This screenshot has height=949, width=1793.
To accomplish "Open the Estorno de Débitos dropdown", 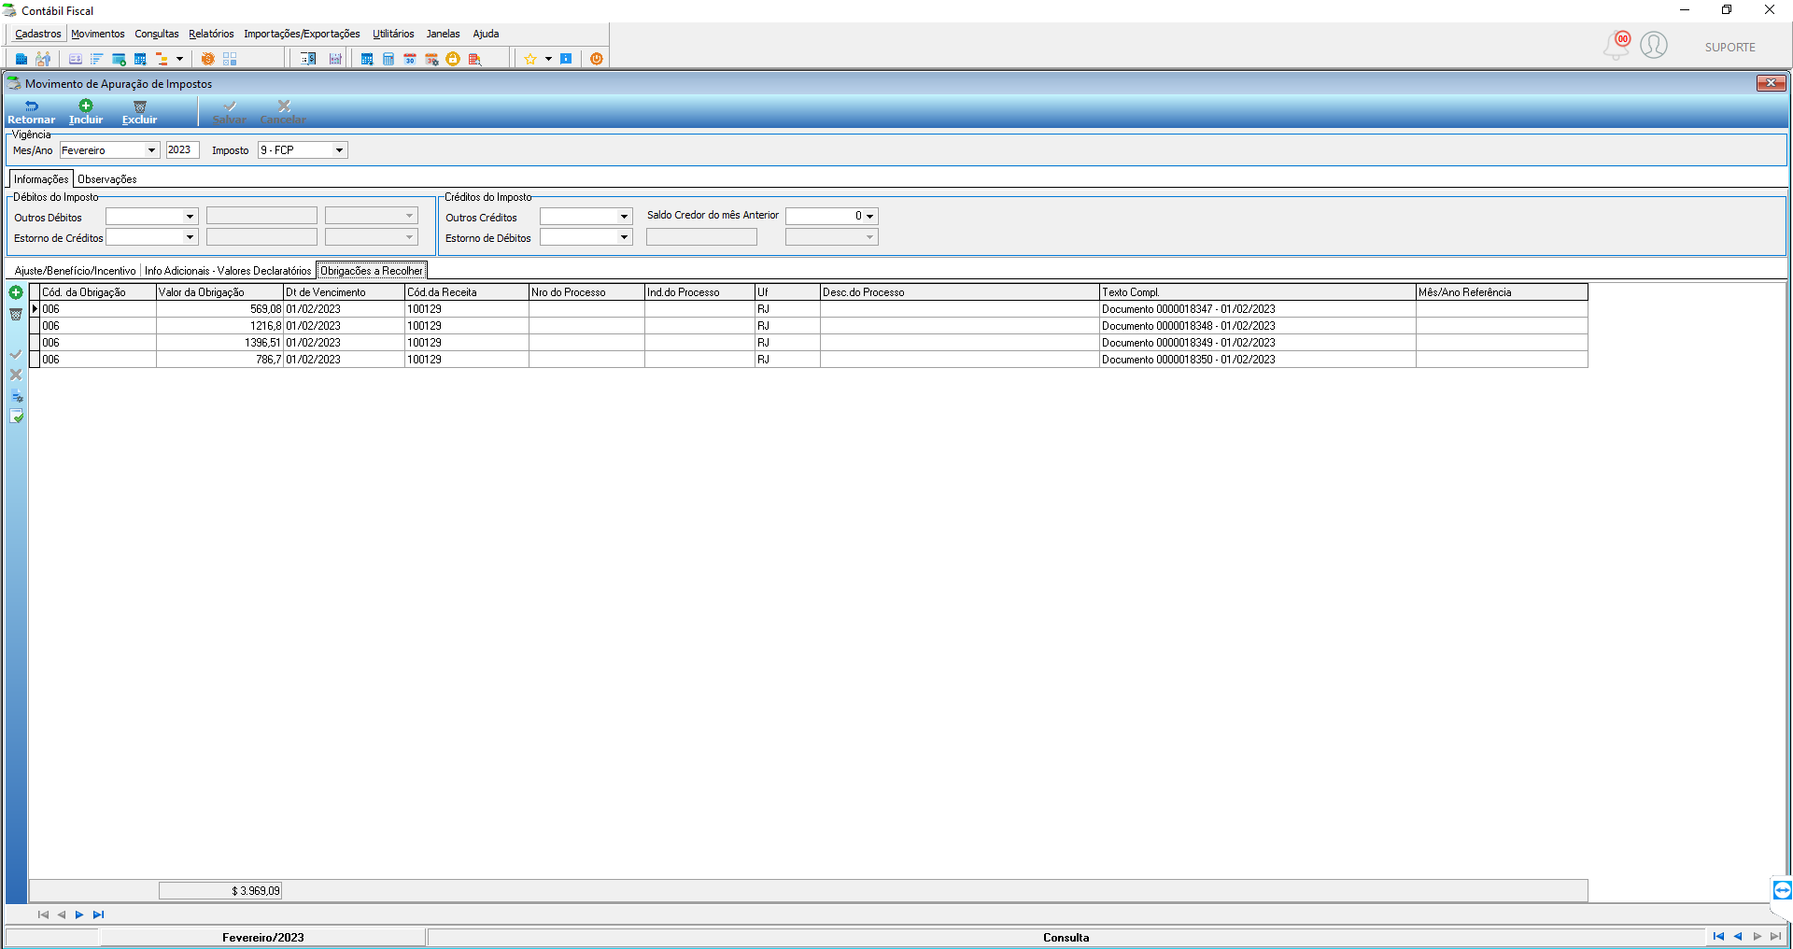I will pos(624,237).
